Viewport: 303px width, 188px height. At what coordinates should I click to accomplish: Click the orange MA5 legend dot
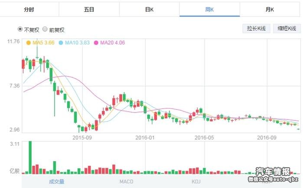pos(29,43)
